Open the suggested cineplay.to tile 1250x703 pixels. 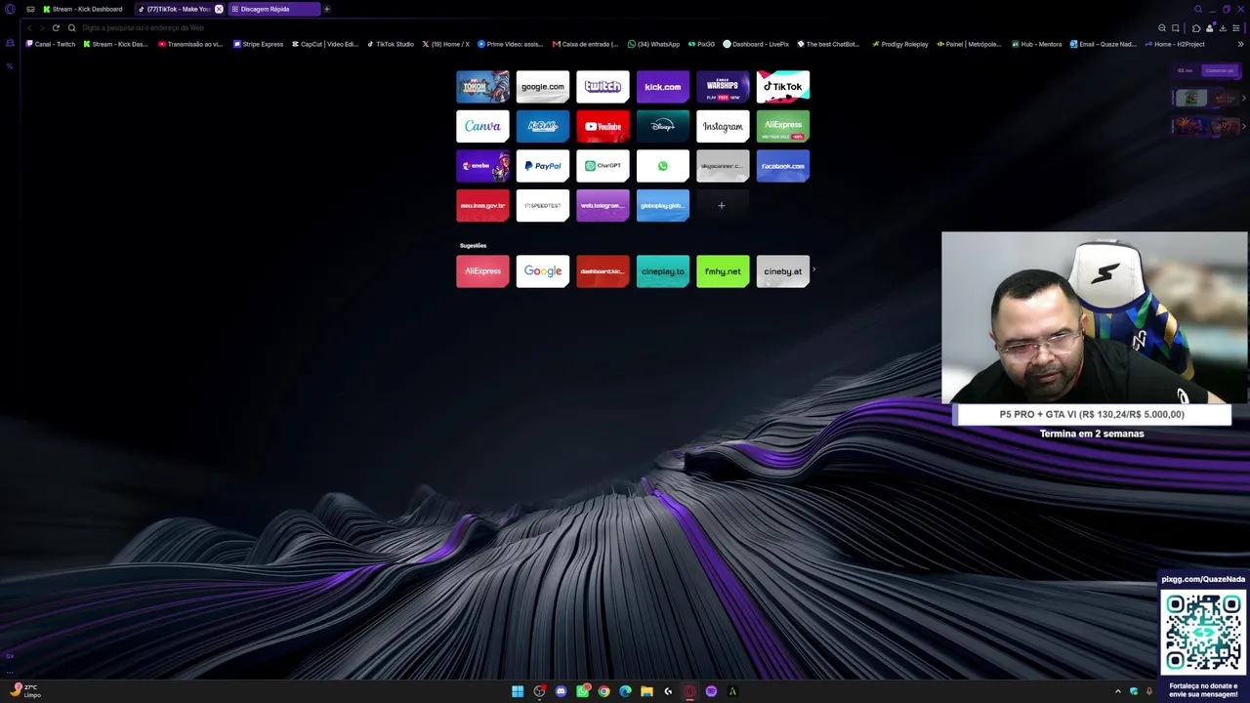point(663,271)
